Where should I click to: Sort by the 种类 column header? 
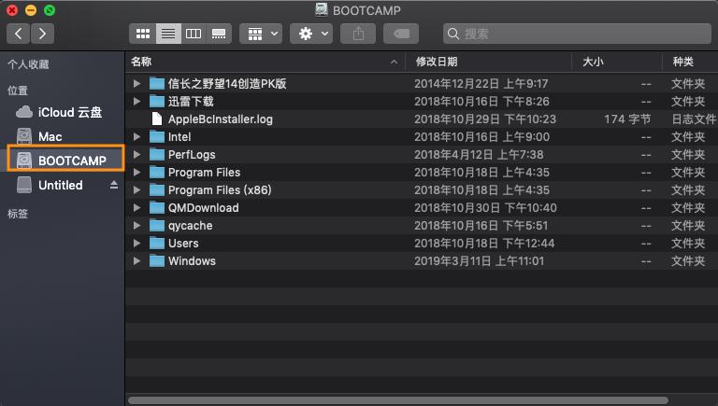tap(690, 62)
